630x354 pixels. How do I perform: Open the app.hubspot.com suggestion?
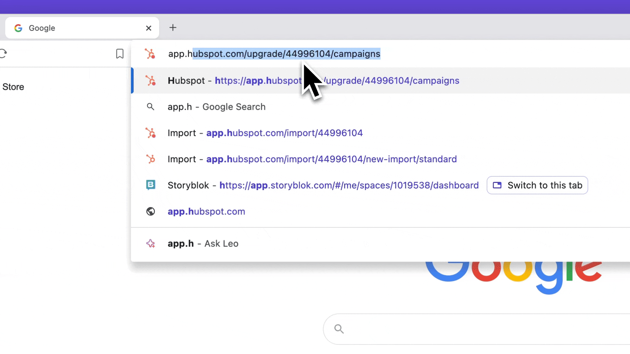(381, 211)
